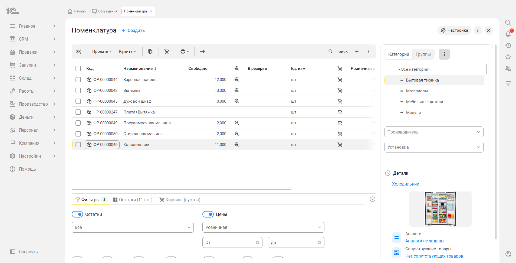Click the Создать button
516x263 pixels.
coord(133,30)
